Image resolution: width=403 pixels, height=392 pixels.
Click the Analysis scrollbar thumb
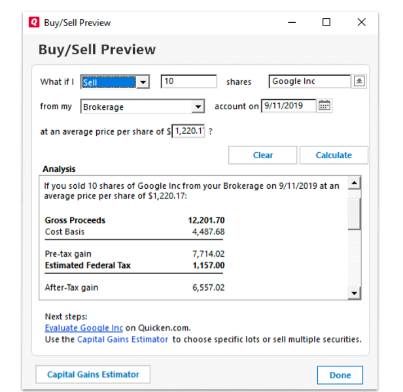click(x=354, y=212)
